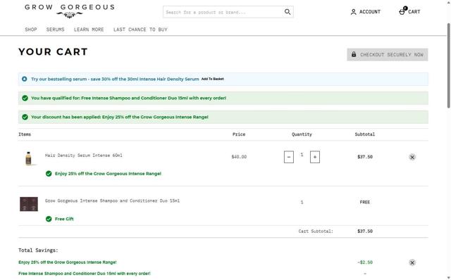This screenshot has height=280, width=451.
Task: Click Checkout Securely Now button
Action: (387, 55)
